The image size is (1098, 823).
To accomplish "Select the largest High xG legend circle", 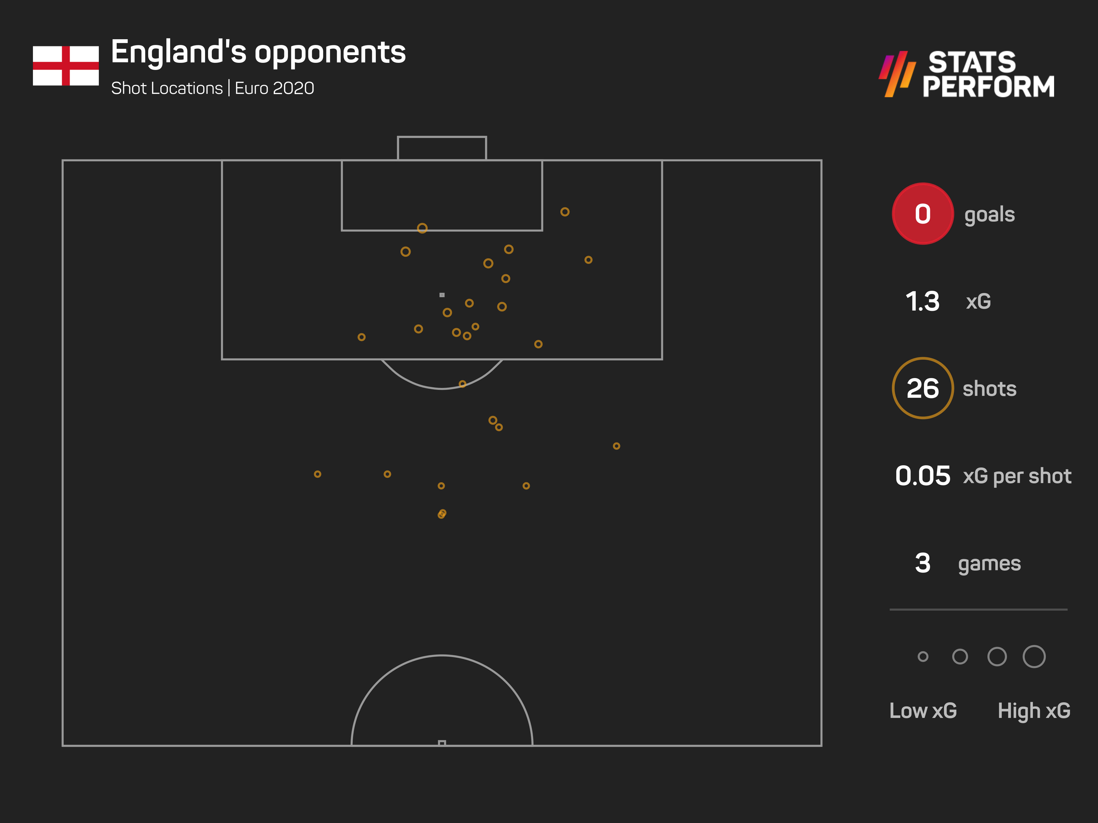I will (x=1034, y=657).
